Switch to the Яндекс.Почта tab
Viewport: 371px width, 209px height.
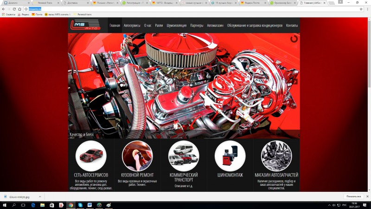pos(253,3)
